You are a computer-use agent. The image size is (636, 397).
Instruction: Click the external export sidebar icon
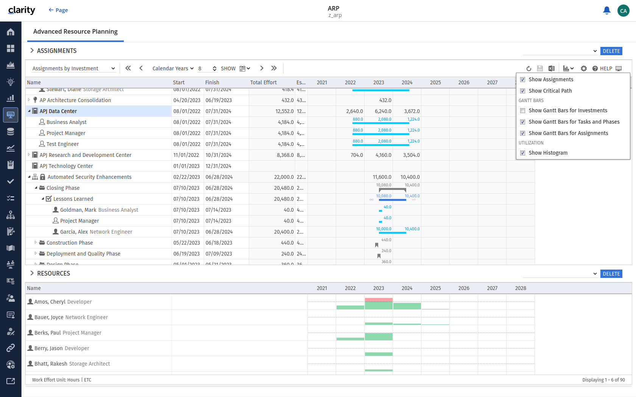coord(11,381)
